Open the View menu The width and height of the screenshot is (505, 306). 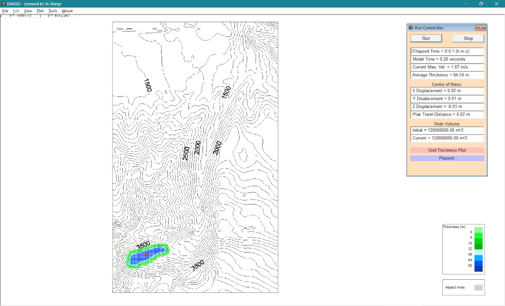pos(28,11)
